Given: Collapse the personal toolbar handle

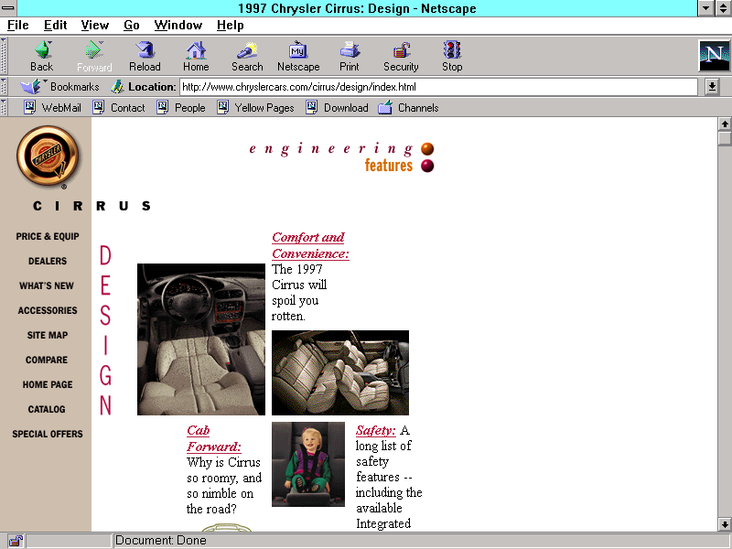Looking at the screenshot, I should (x=5, y=107).
